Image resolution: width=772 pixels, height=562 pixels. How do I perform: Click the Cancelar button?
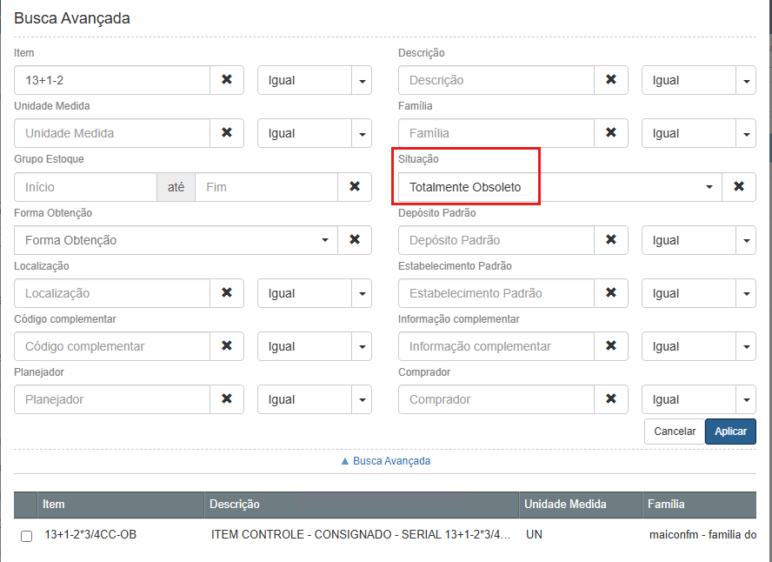[x=675, y=432]
